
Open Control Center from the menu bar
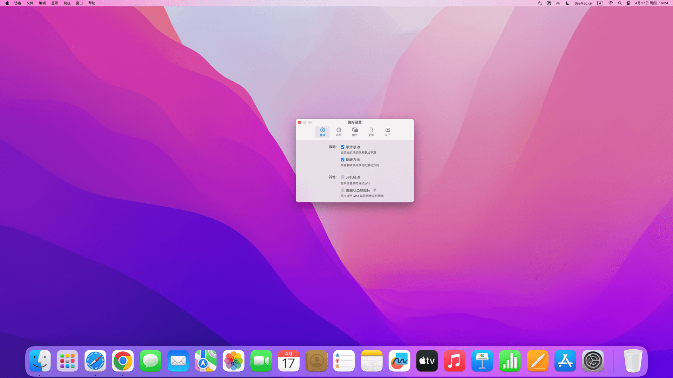click(x=628, y=3)
